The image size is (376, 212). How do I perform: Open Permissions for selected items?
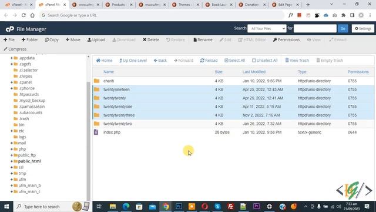pyautogui.click(x=286, y=39)
